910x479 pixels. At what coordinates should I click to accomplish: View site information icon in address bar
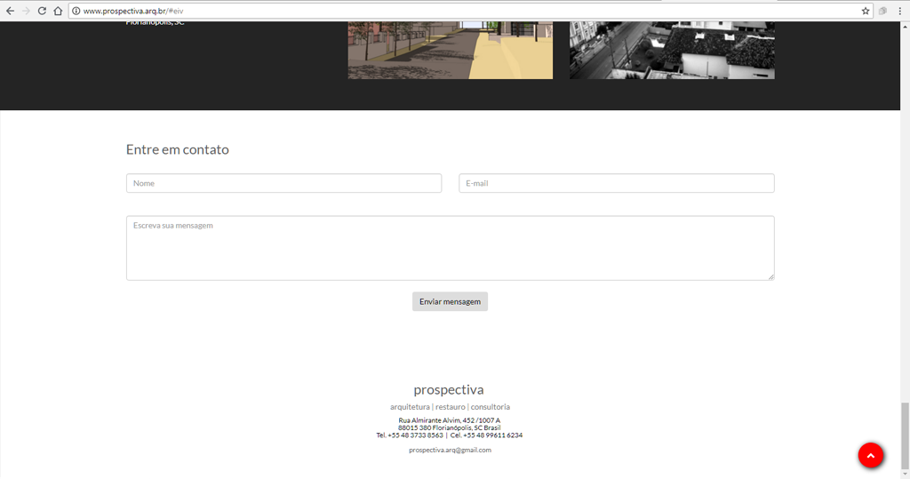76,11
